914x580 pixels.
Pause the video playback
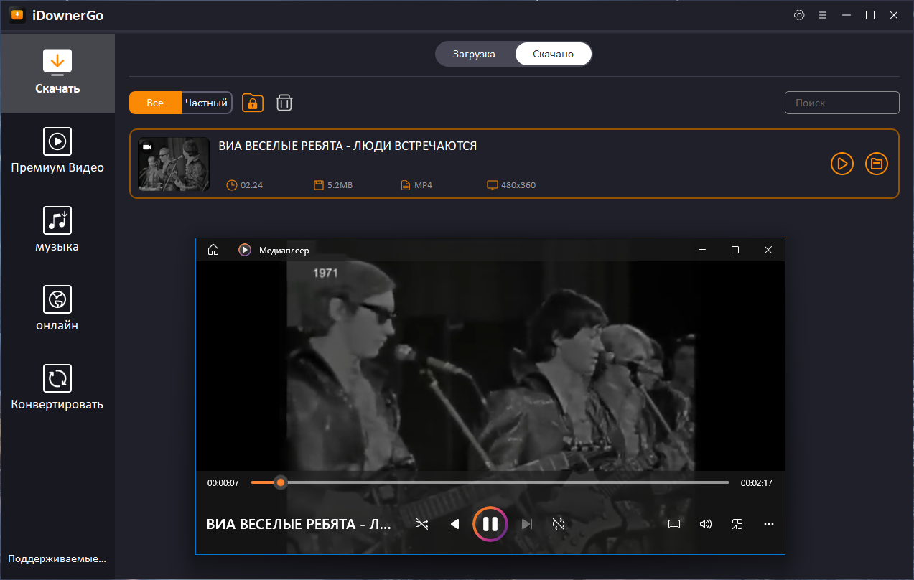pos(490,524)
